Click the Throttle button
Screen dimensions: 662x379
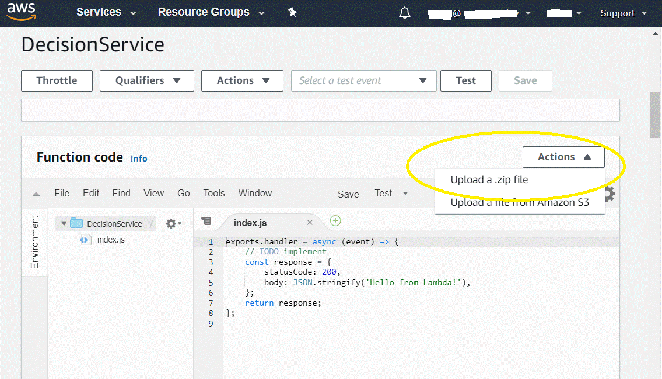(57, 80)
